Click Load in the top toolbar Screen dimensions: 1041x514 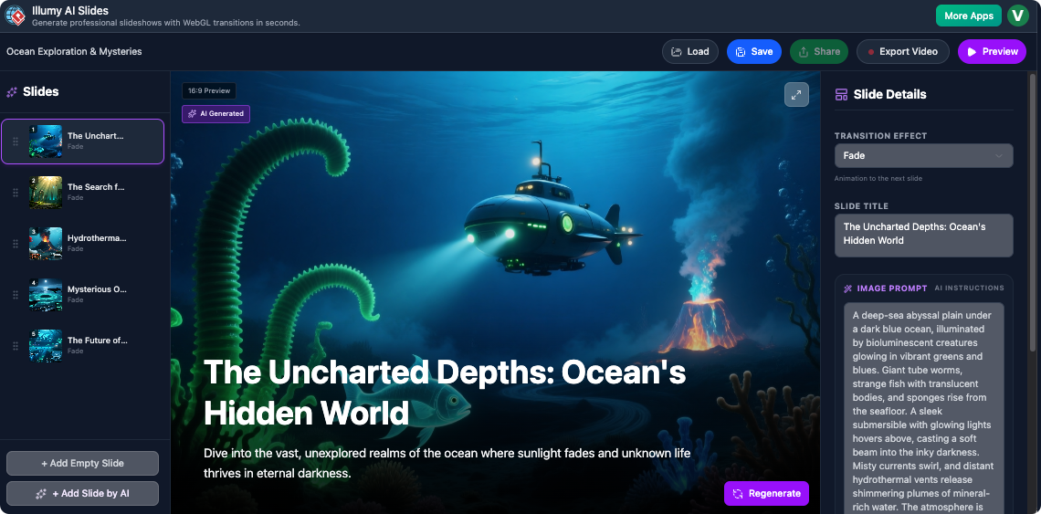(689, 52)
